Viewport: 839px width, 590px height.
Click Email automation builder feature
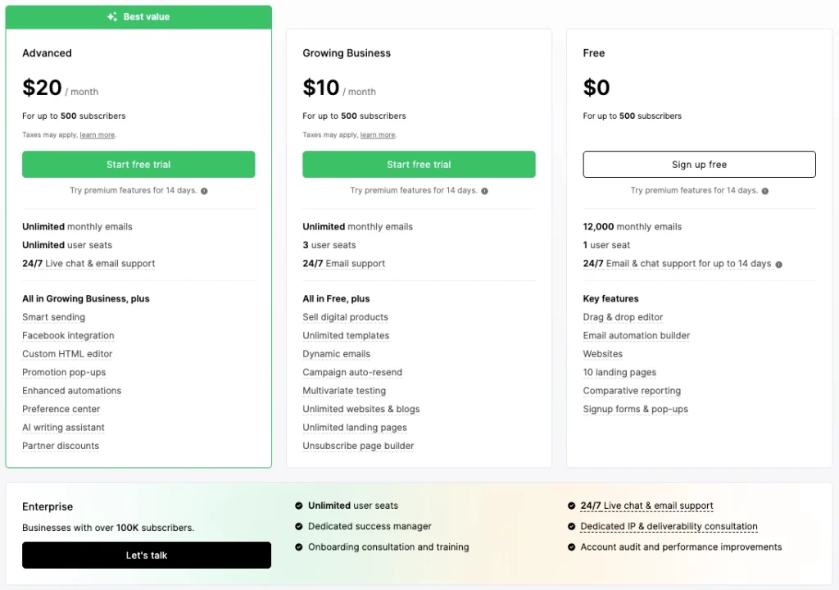pos(636,336)
